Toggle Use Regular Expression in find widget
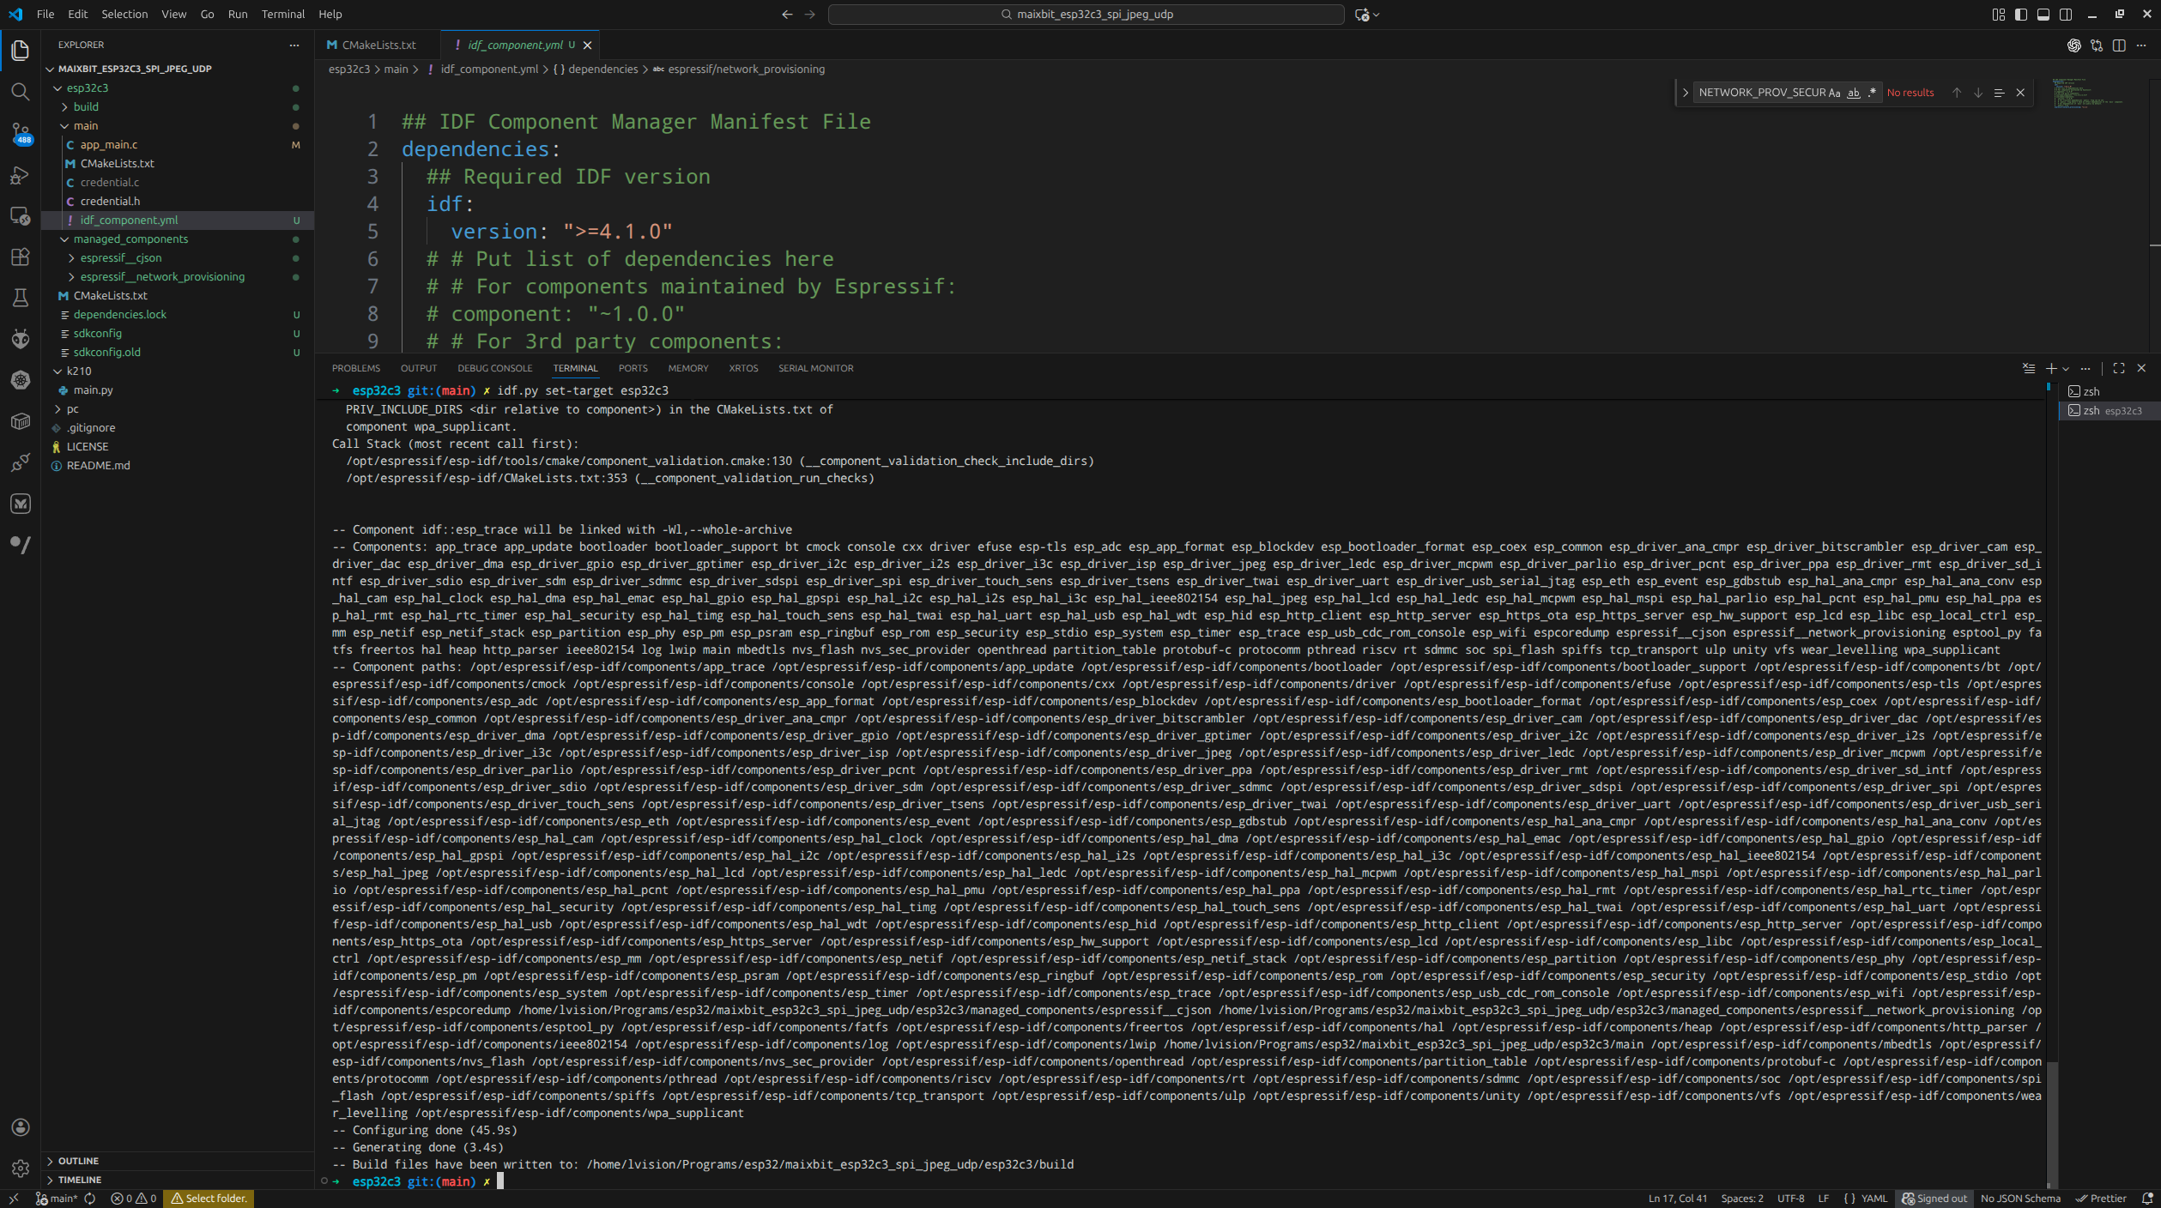This screenshot has width=2161, height=1208. tap(1872, 93)
